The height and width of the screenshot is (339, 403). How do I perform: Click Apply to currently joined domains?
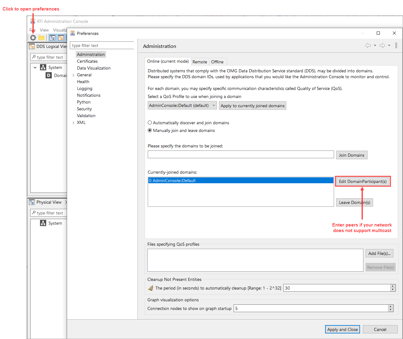pos(252,106)
